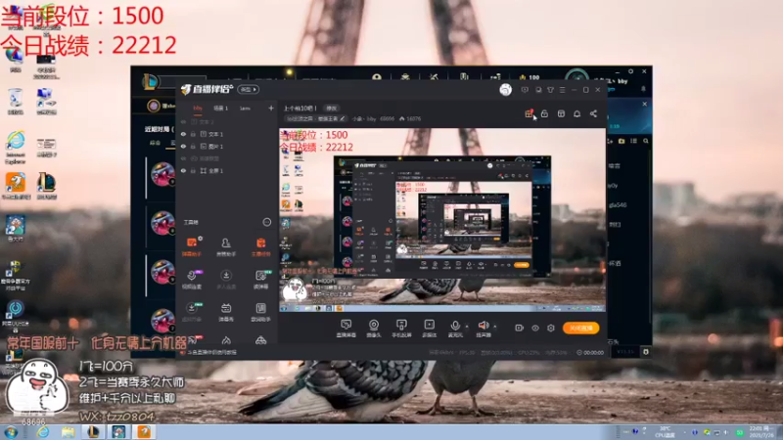Click the orange 关闭直播 button
This screenshot has width=783, height=440.
pyautogui.click(x=581, y=328)
